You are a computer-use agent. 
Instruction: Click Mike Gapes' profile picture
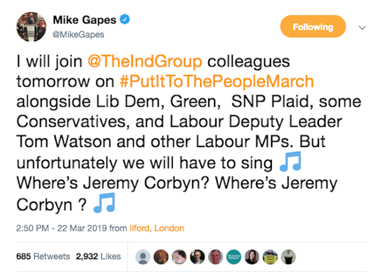(x=32, y=26)
